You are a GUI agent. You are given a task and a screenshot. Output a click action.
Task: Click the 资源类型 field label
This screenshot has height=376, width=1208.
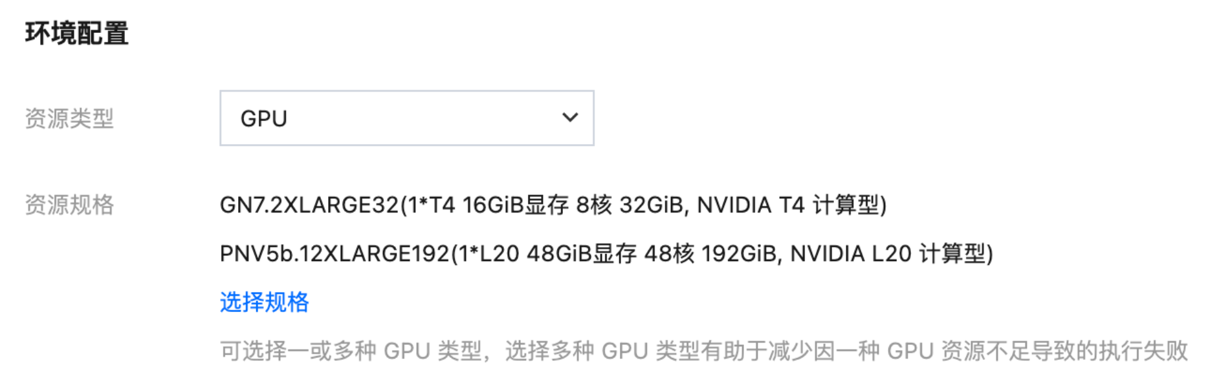pyautogui.click(x=69, y=119)
